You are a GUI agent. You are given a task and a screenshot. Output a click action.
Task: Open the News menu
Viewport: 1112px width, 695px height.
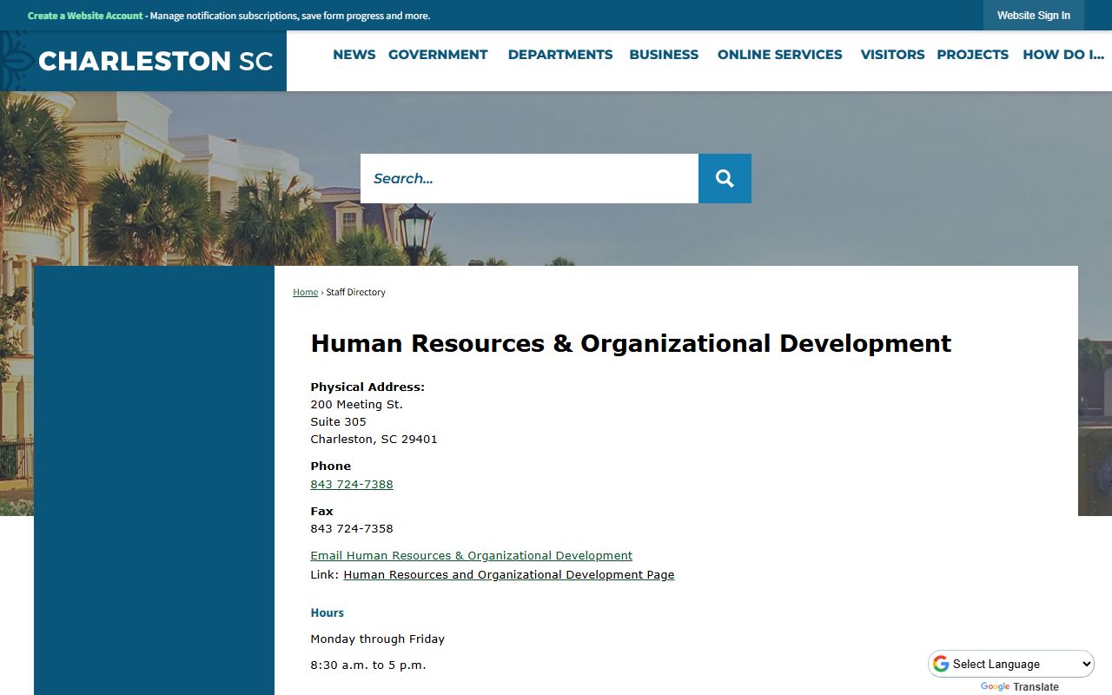point(354,54)
